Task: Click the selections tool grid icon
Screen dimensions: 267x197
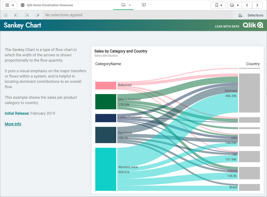Action: [240, 15]
